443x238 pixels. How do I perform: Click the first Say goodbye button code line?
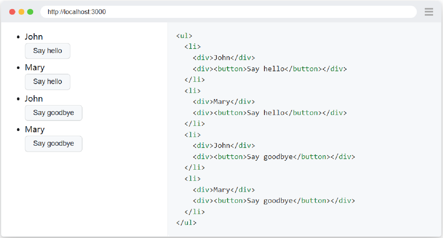pyautogui.click(x=274, y=157)
